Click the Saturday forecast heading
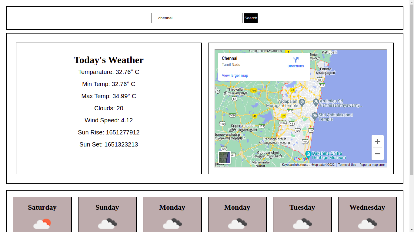 42,207
